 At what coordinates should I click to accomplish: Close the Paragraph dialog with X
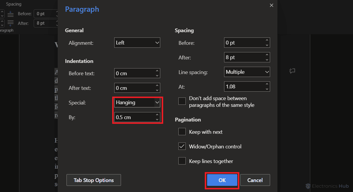[x=271, y=5]
